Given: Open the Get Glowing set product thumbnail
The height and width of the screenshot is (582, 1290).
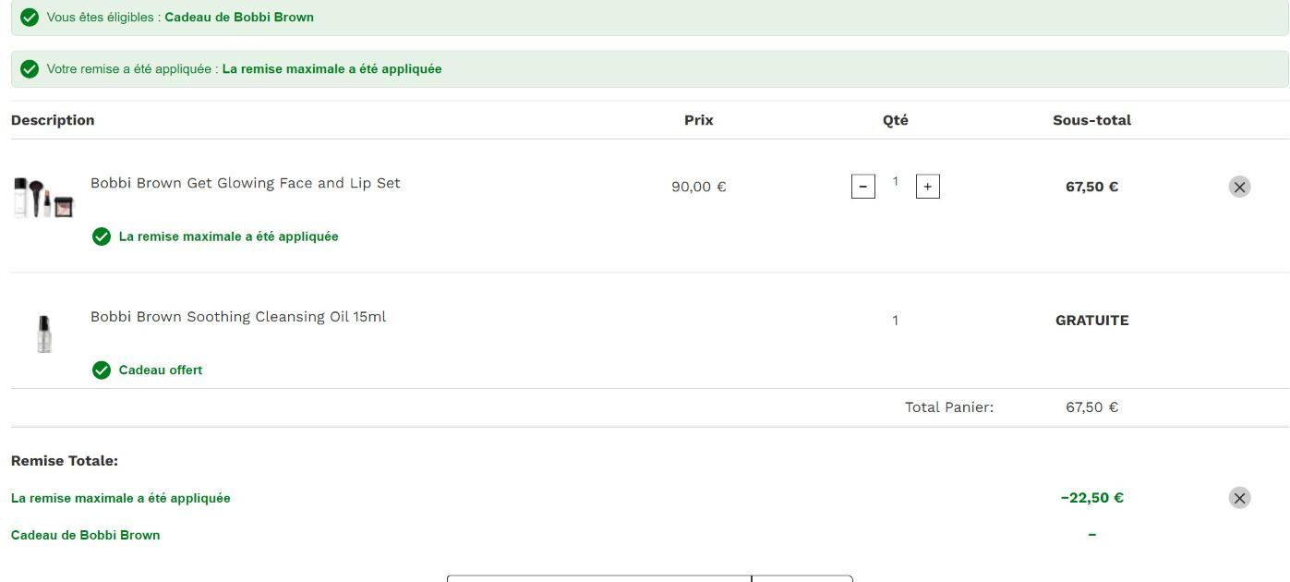Looking at the screenshot, I should point(43,198).
